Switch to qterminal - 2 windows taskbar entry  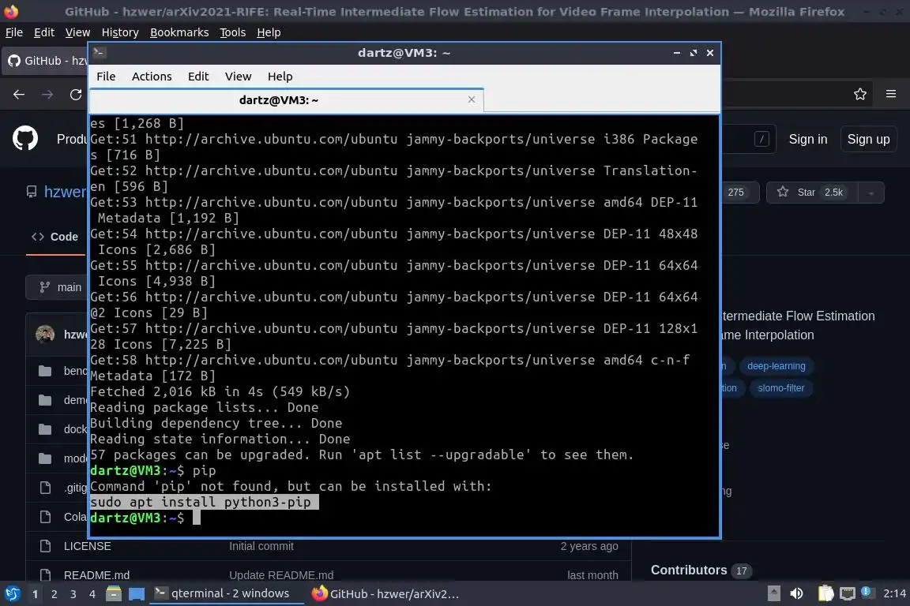click(227, 593)
